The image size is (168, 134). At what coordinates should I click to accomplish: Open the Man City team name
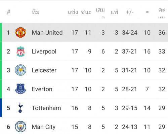(x=44, y=127)
